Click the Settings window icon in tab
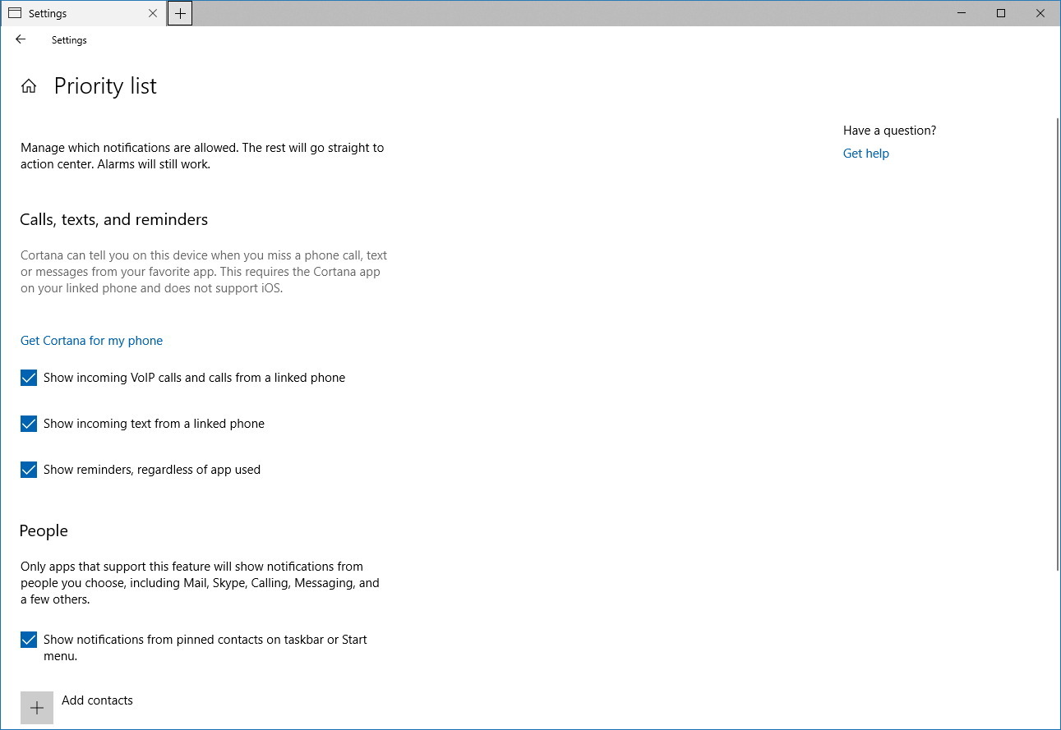Image resolution: width=1061 pixels, height=730 pixels. coord(15,13)
